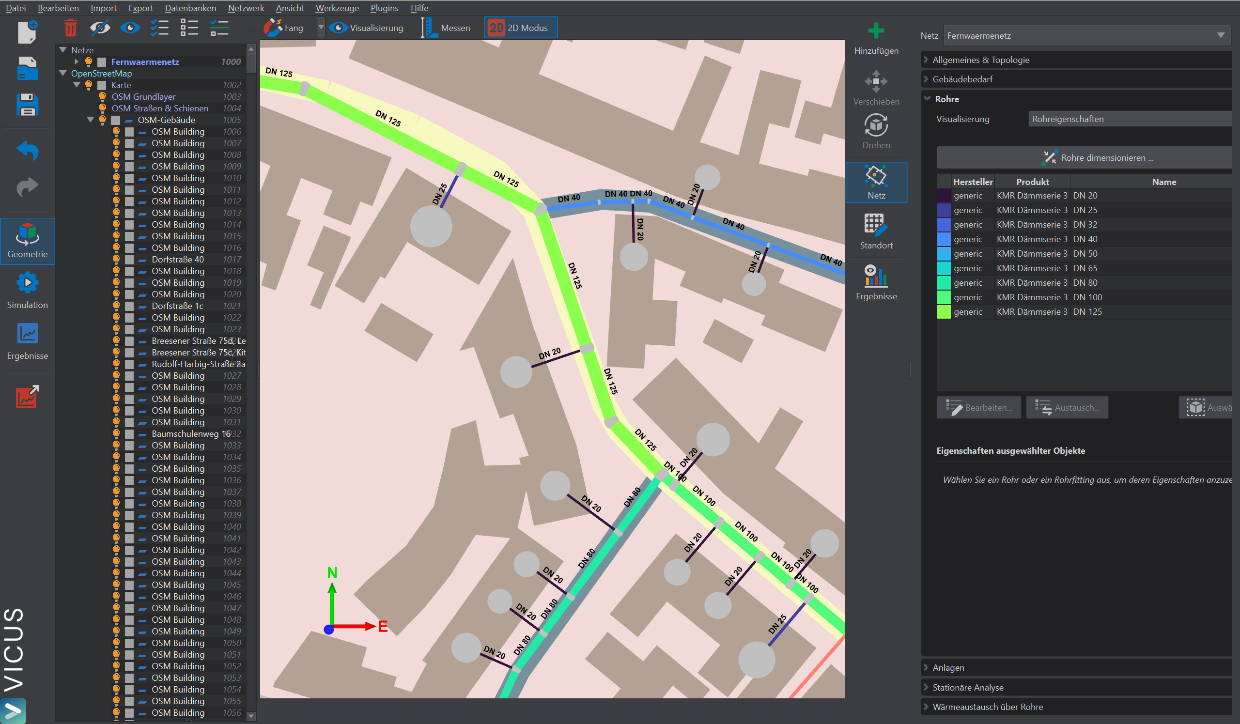The height and width of the screenshot is (724, 1240).
Task: Toggle visibility bulb for Dorfstraße 40
Action: point(116,259)
